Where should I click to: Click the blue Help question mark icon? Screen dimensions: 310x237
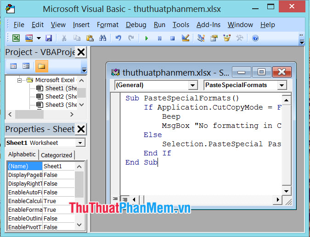click(255, 38)
